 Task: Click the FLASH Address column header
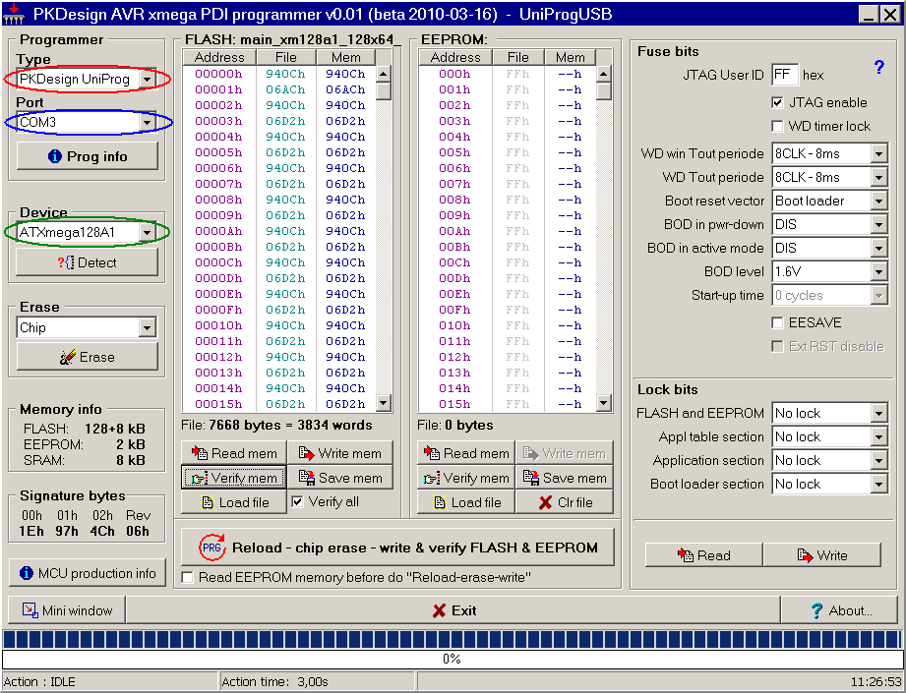[x=219, y=57]
